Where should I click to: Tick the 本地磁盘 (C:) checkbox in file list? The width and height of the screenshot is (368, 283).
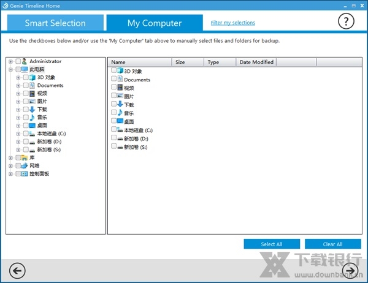pos(114,130)
